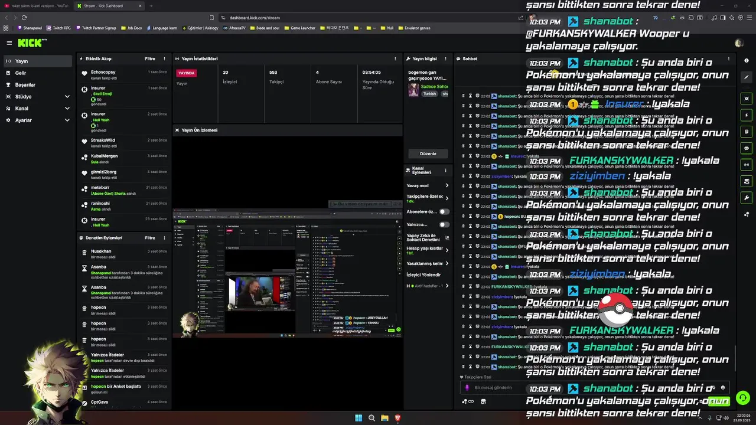756x425 pixels.
Task: Click the pencil icon in the right sidebar
Action: click(747, 76)
